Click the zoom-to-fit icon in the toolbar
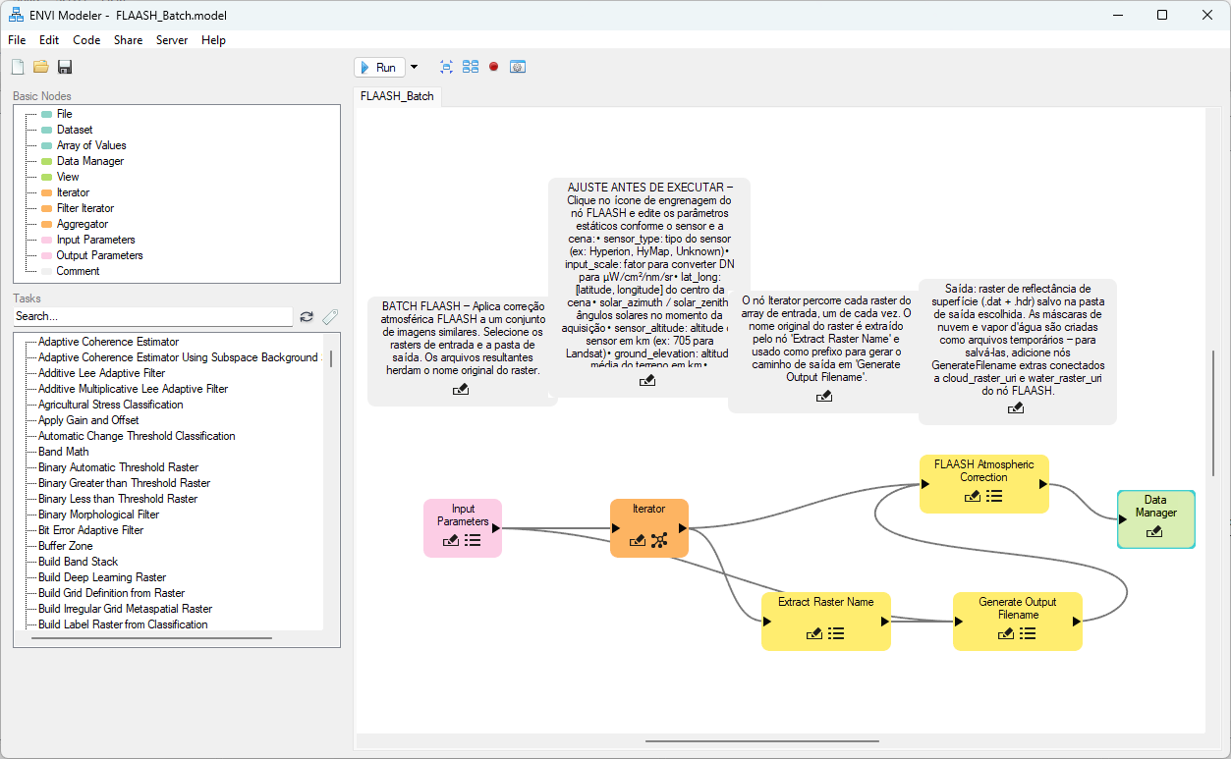Screen dimensions: 1231x759 [x=447, y=67]
